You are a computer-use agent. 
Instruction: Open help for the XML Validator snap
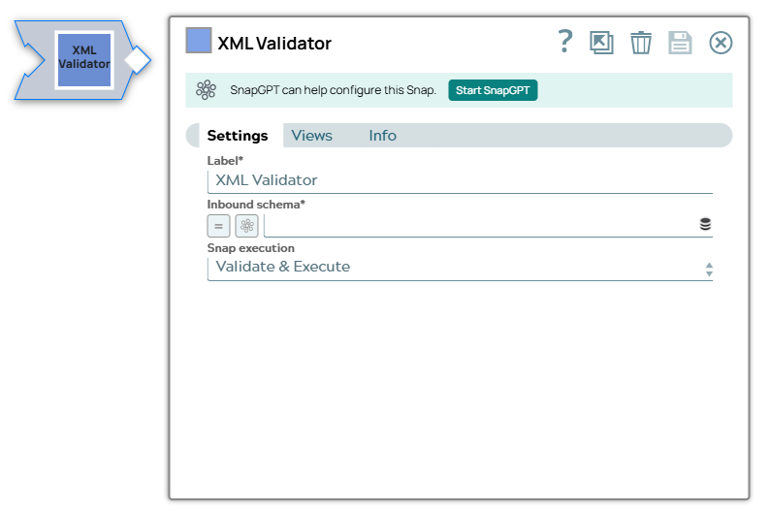point(565,42)
